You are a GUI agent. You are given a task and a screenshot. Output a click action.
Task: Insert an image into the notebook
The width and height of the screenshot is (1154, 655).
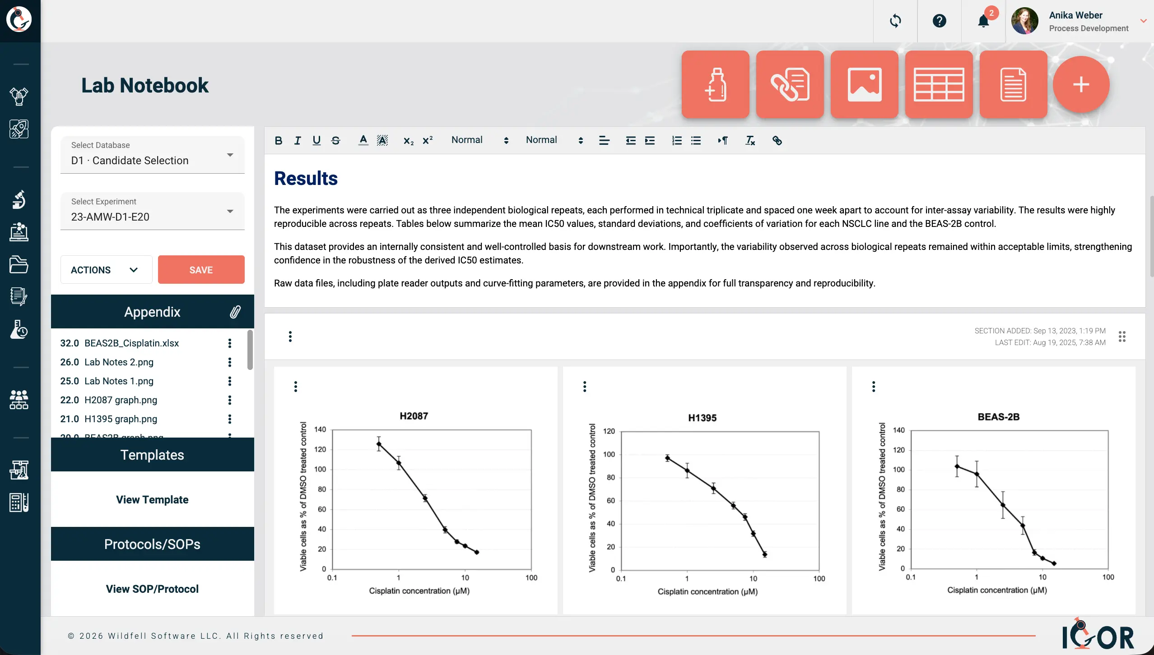pyautogui.click(x=864, y=84)
